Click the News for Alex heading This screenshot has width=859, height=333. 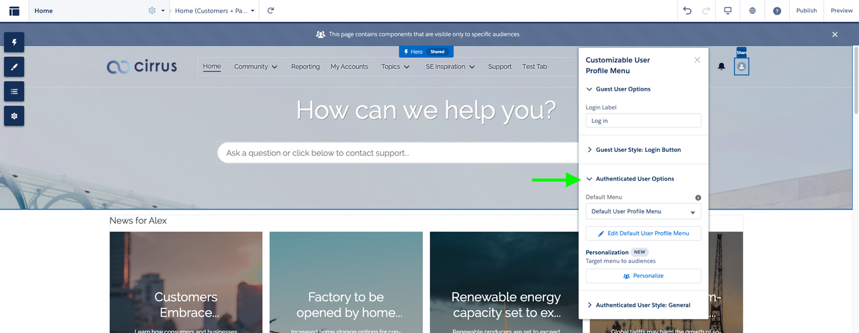tap(138, 221)
